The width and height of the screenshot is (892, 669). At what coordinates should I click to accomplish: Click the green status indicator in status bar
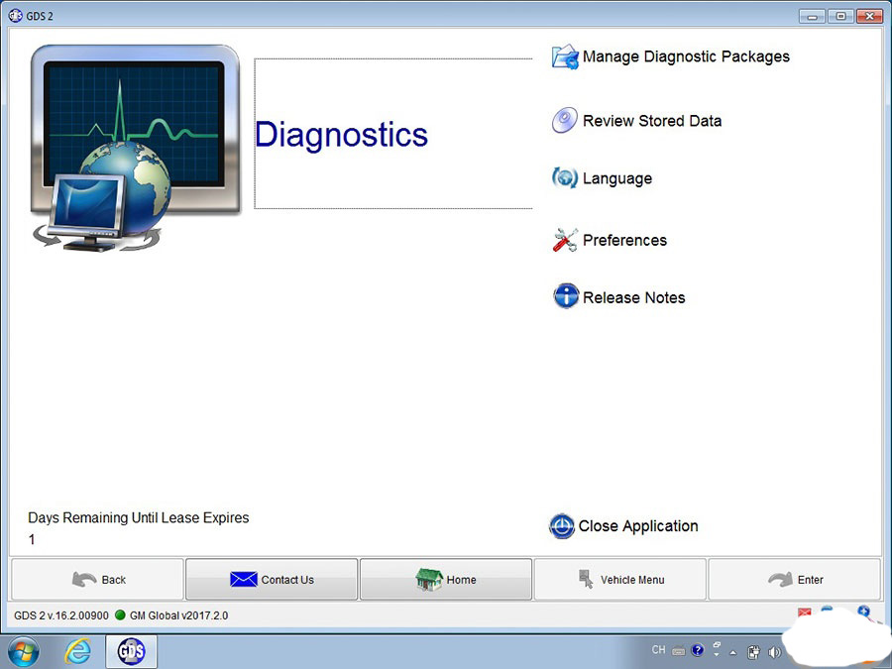120,614
